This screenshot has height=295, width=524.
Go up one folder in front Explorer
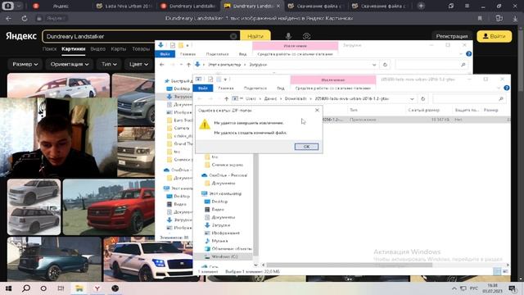point(226,98)
